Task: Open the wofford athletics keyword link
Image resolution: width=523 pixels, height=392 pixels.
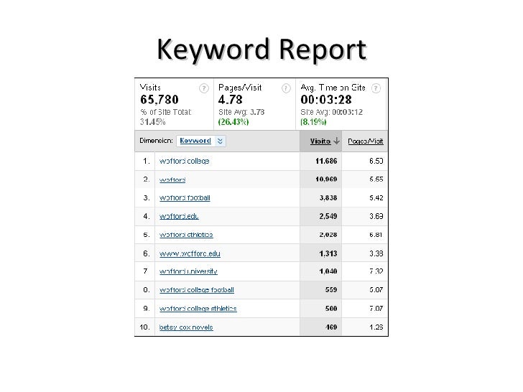Action: 186,235
